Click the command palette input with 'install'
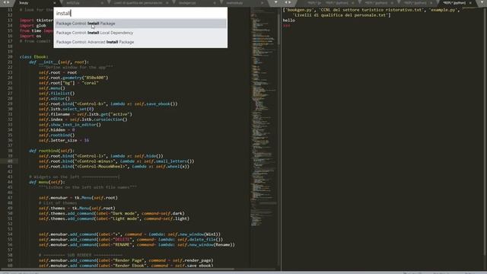Screen dimensions: 487x274 pos(140,13)
